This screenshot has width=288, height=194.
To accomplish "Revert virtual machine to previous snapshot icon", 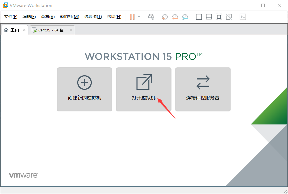I will [175, 17].
